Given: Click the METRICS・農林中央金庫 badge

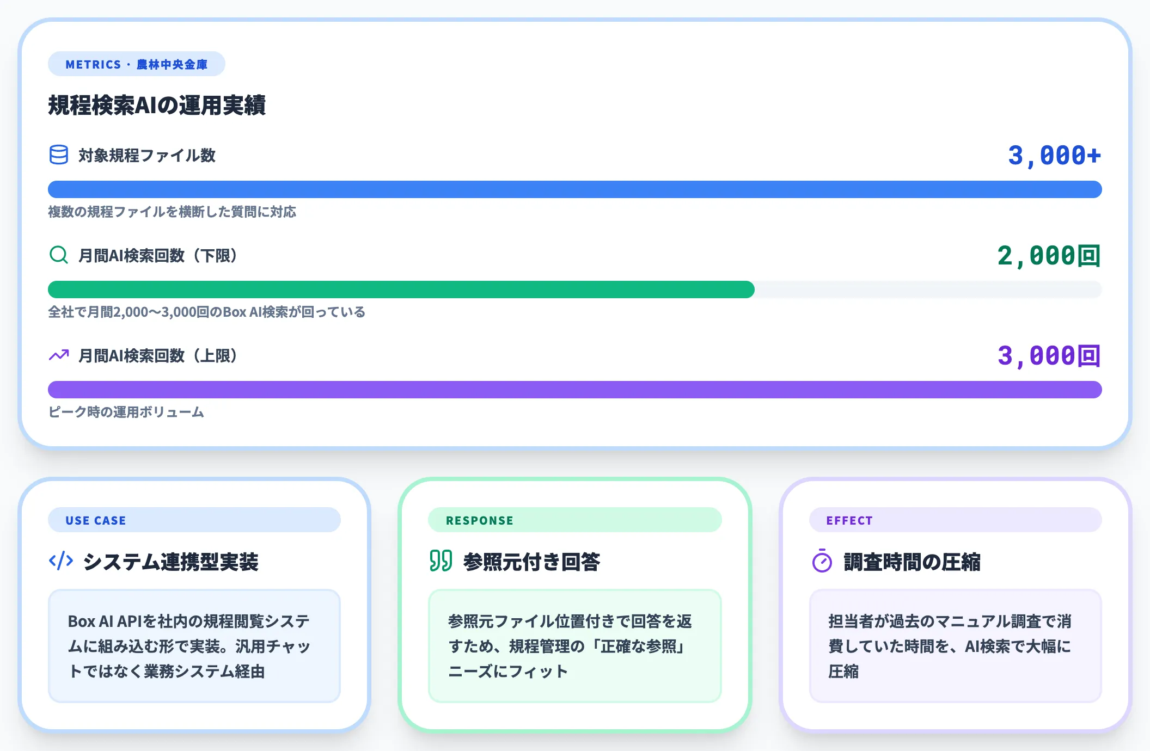Looking at the screenshot, I should tap(137, 64).
